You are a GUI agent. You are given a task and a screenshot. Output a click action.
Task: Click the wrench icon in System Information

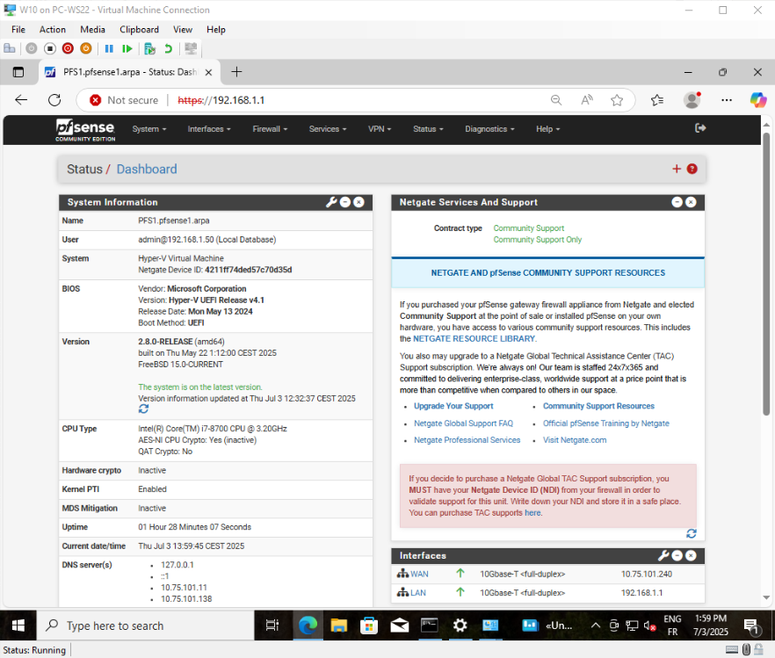(331, 202)
